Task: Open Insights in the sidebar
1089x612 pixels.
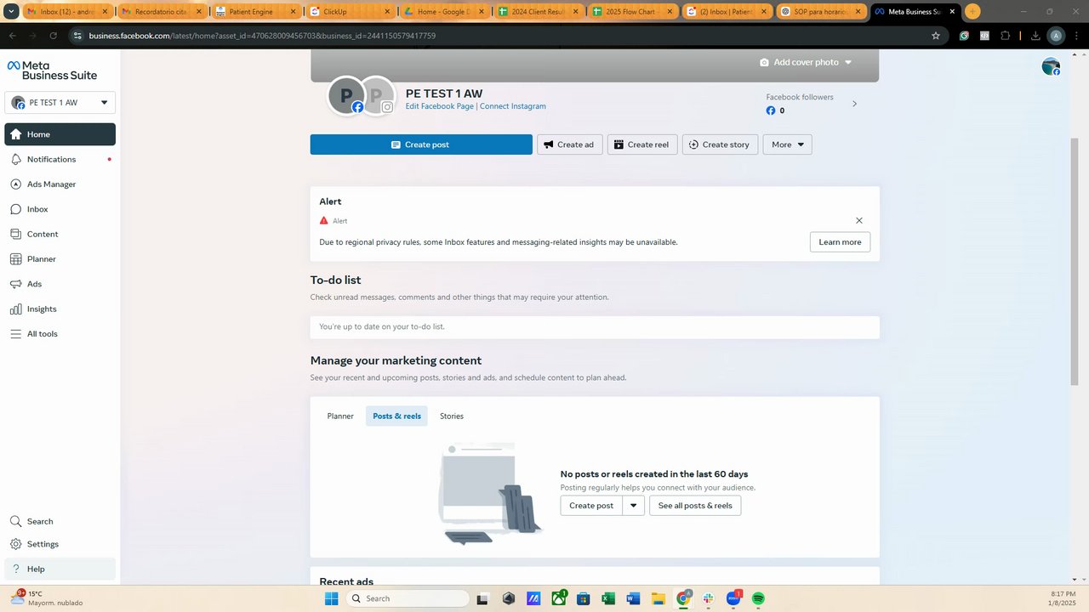Action: pyautogui.click(x=60, y=309)
